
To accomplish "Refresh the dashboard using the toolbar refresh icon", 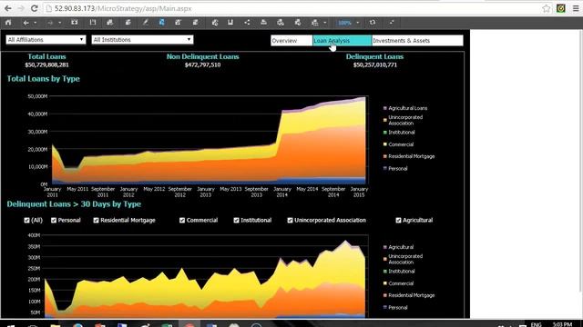I will 373,23.
